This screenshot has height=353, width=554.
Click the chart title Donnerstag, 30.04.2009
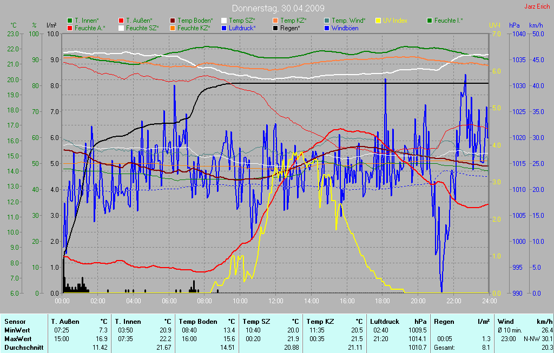click(277, 8)
